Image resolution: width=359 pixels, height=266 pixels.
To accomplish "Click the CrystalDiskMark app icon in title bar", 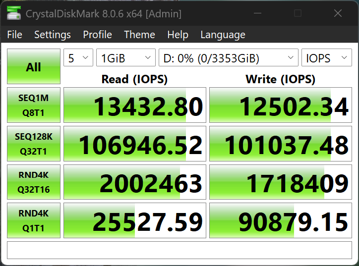I will (14, 13).
